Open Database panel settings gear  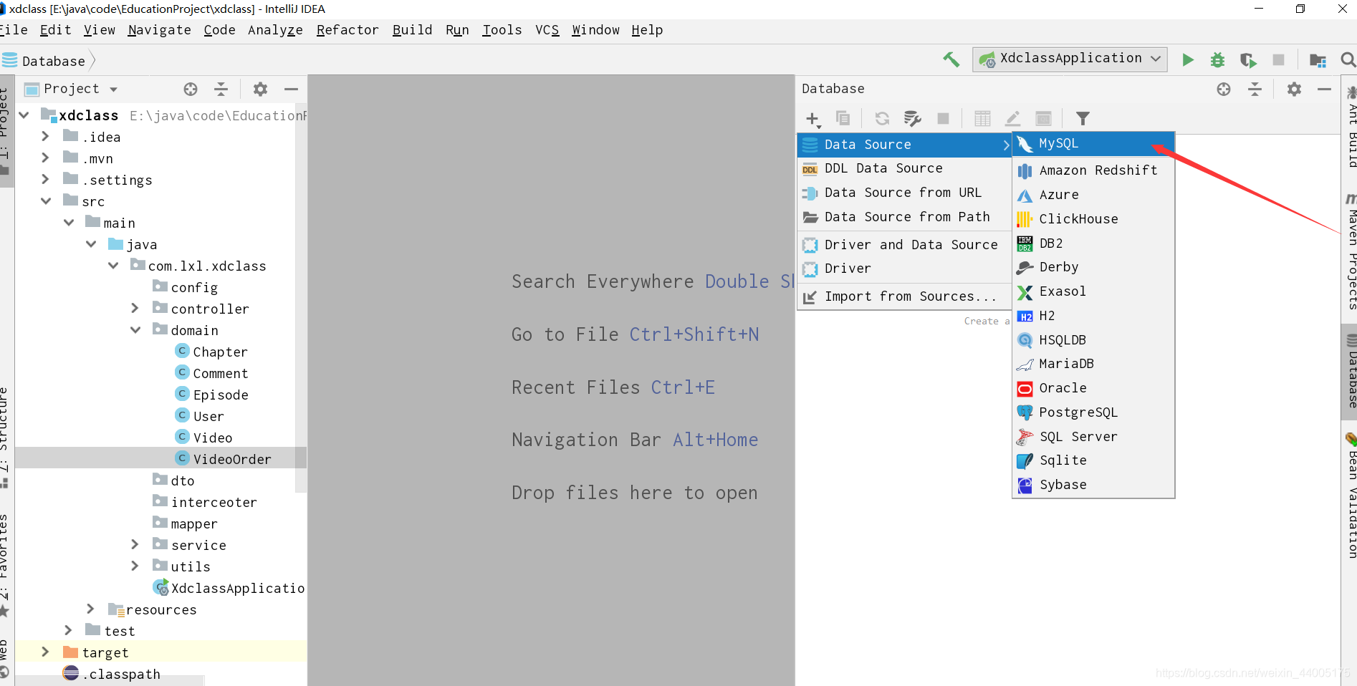(1294, 89)
